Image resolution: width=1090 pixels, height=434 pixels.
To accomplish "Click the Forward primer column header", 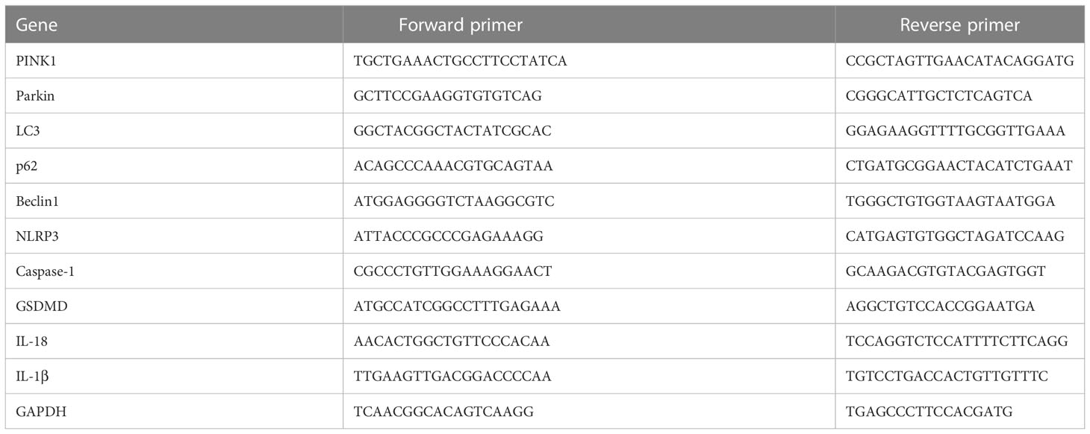I will click(461, 25).
